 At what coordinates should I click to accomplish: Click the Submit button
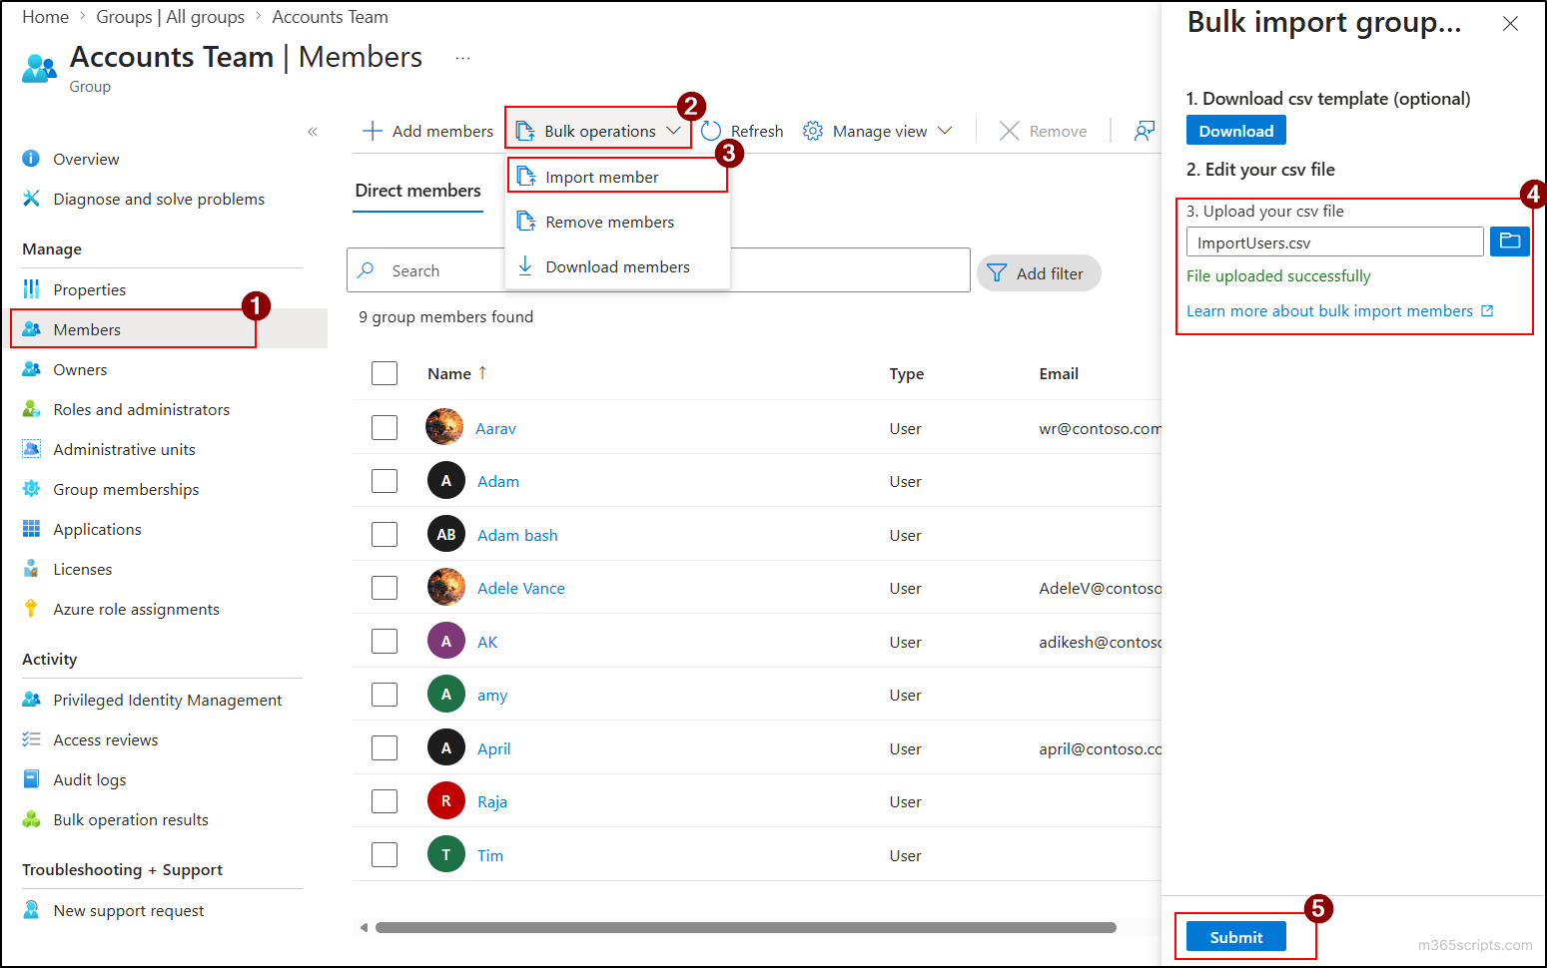click(x=1235, y=937)
